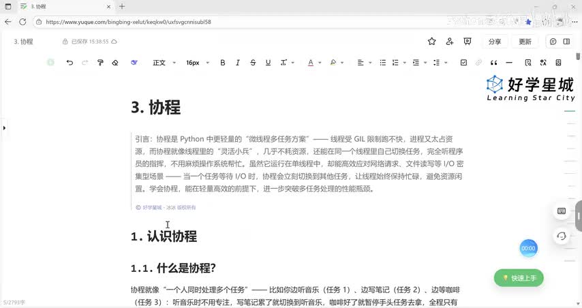Viewport: 582px width, 308px height.
Task: Select the '3. 协程' browser tab
Action: (x=65, y=6)
